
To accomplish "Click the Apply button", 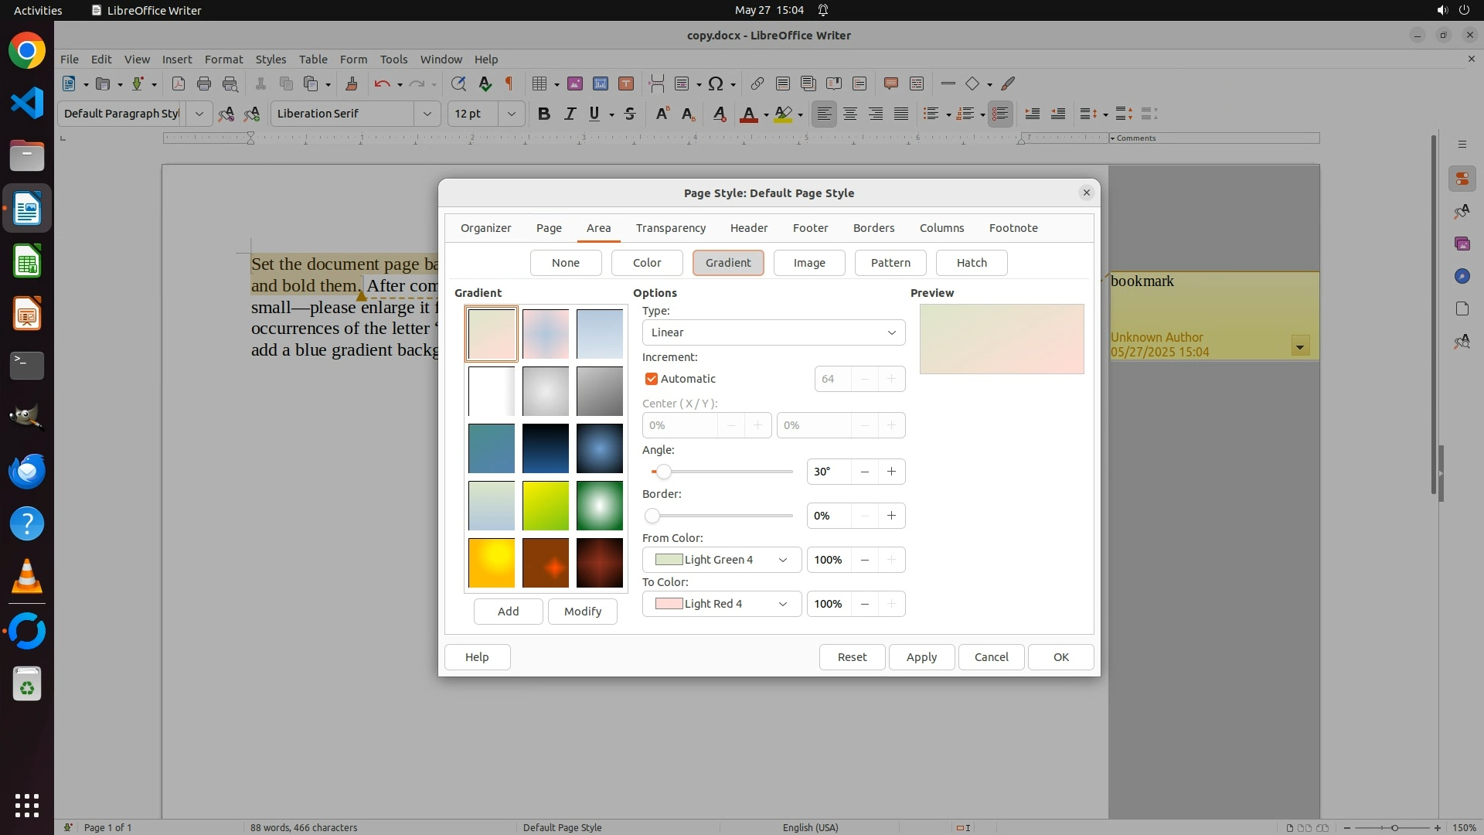I will (x=921, y=657).
